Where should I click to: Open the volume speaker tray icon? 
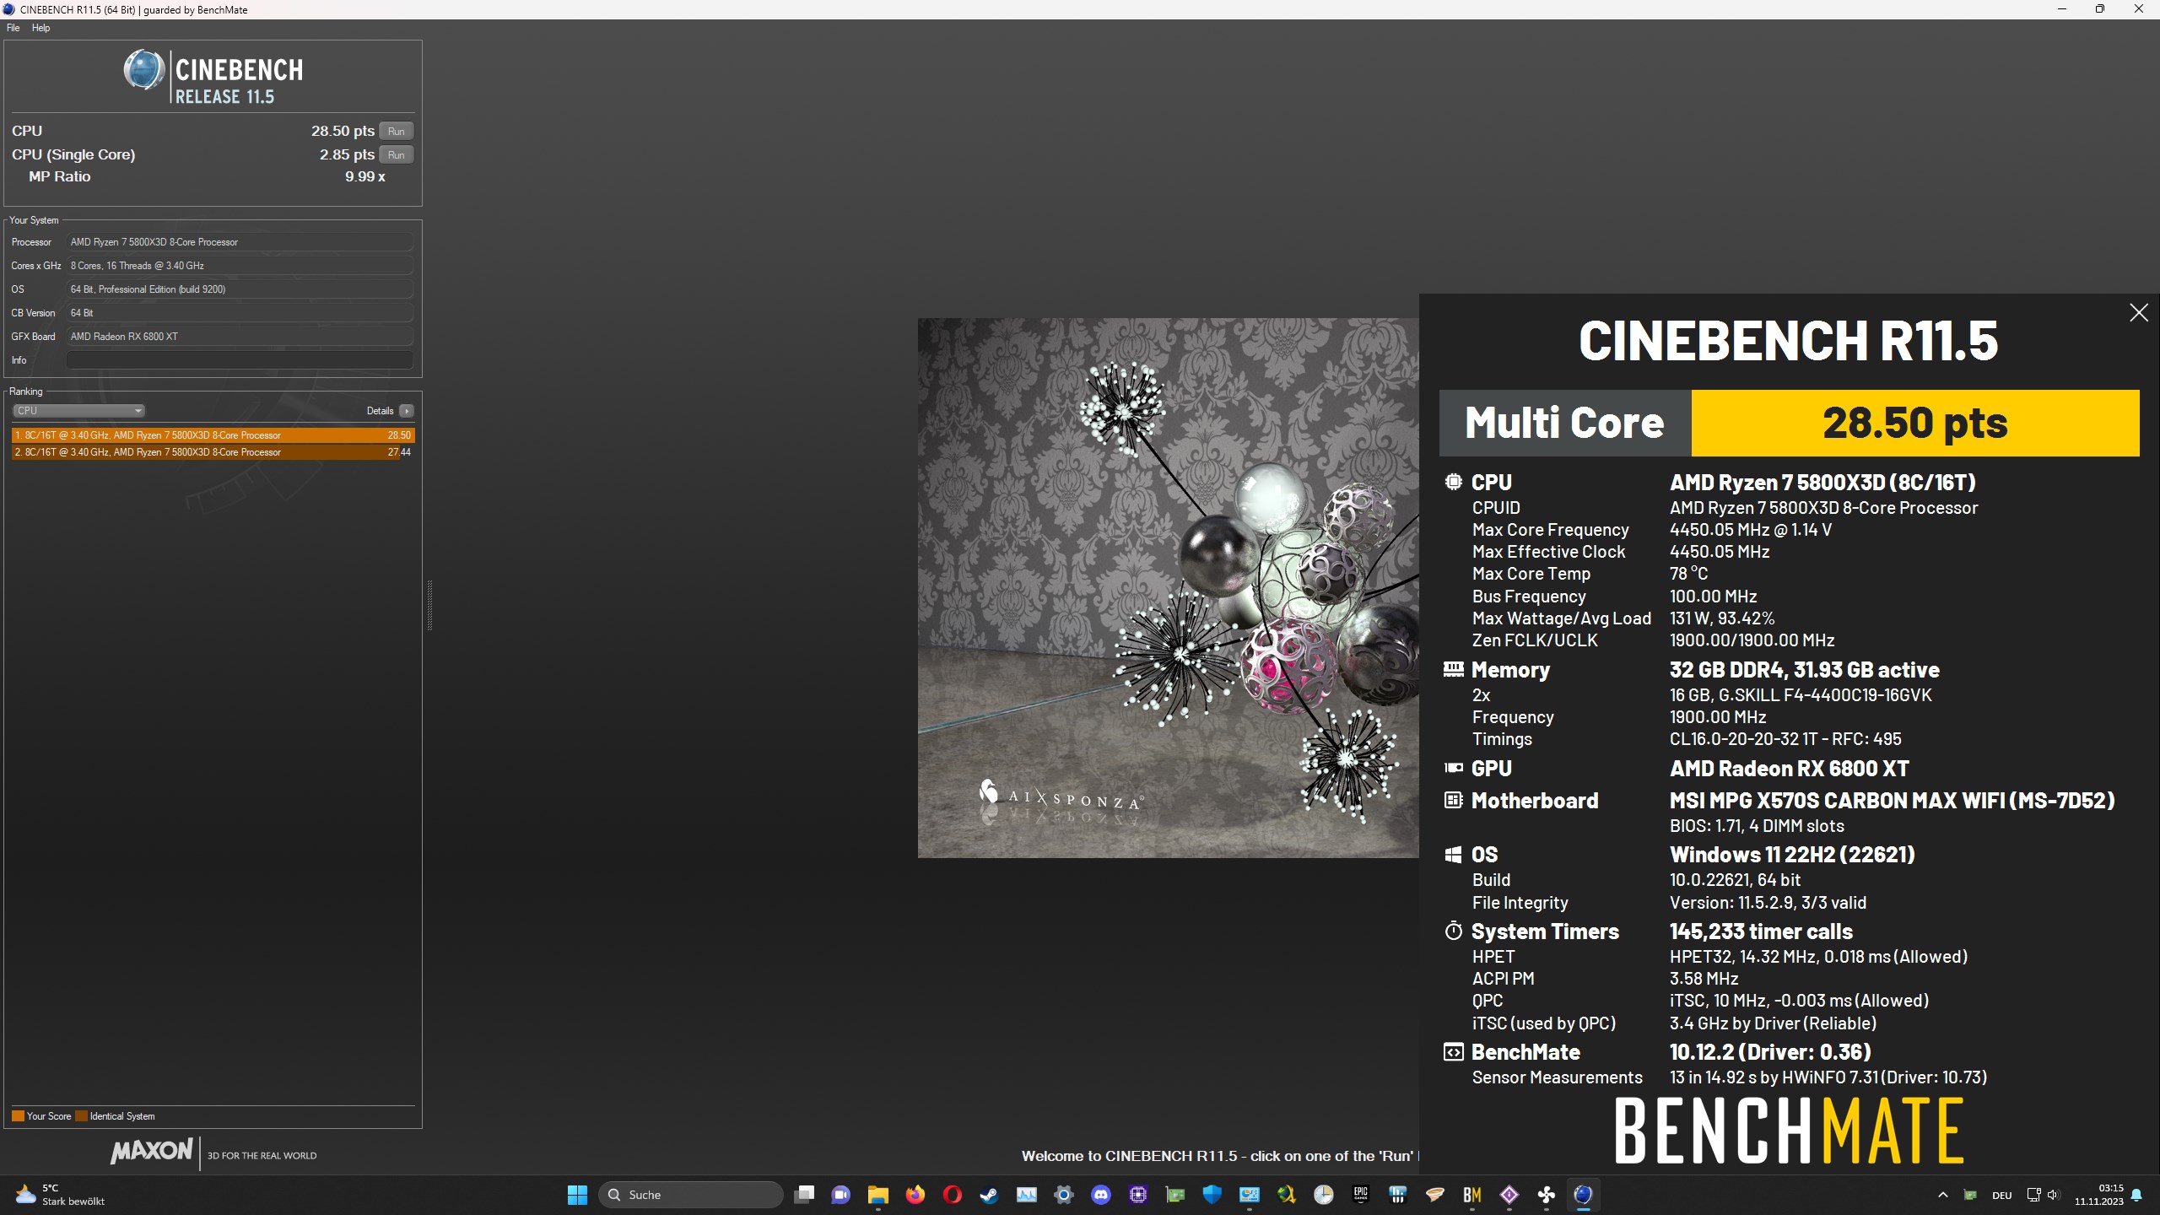pyautogui.click(x=2053, y=1195)
